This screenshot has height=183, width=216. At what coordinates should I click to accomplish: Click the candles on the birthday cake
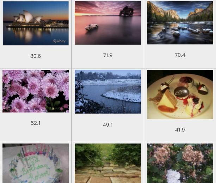pyautogui.click(x=37, y=151)
